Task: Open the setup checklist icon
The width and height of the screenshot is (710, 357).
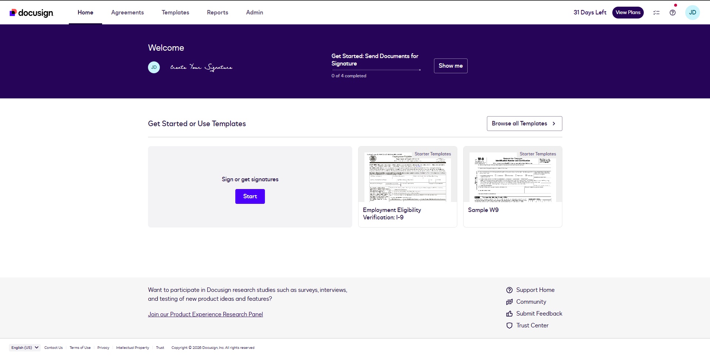Action: coord(656,13)
